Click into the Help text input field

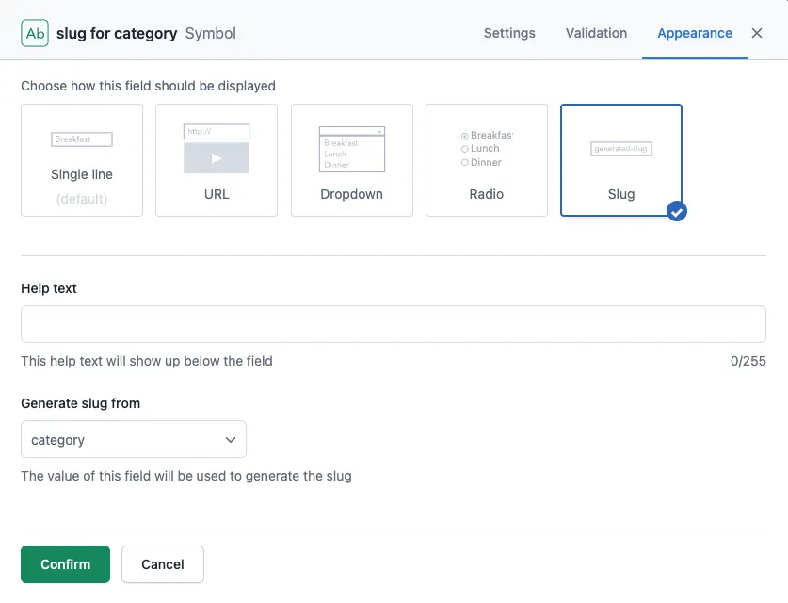[x=394, y=324]
